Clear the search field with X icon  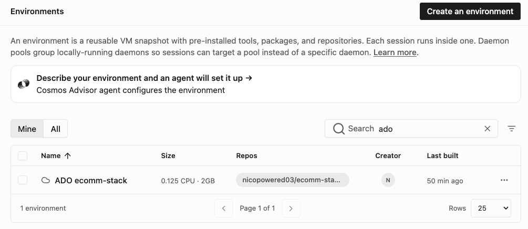pyautogui.click(x=487, y=129)
